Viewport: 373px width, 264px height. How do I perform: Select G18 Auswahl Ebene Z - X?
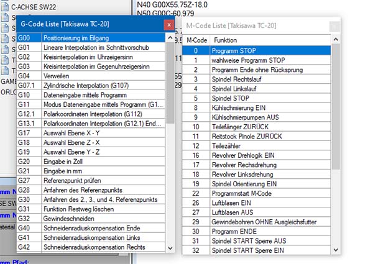(x=91, y=143)
